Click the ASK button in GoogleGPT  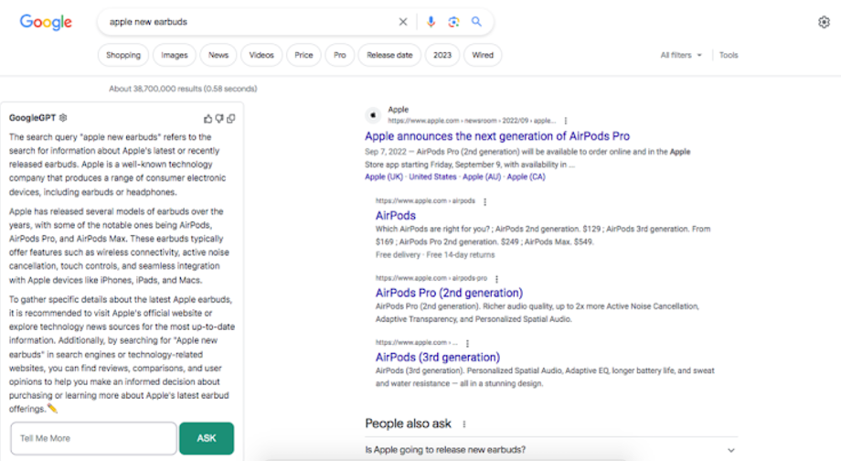(207, 438)
